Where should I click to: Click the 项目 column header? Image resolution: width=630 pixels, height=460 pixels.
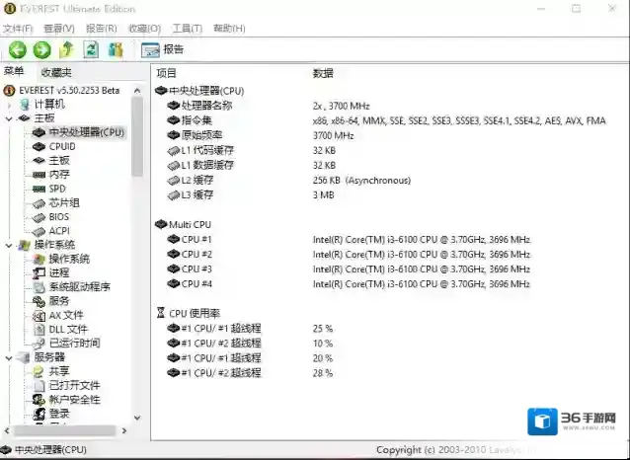click(167, 73)
